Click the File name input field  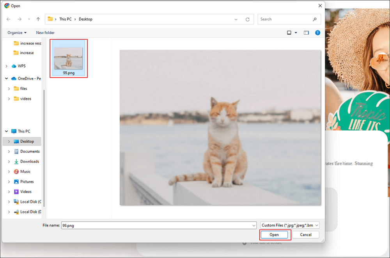[x=156, y=225]
